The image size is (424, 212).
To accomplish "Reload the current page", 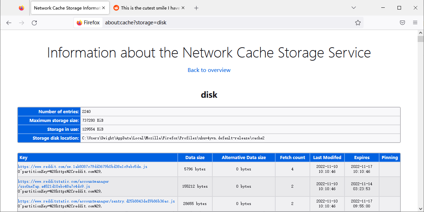I will (x=34, y=23).
